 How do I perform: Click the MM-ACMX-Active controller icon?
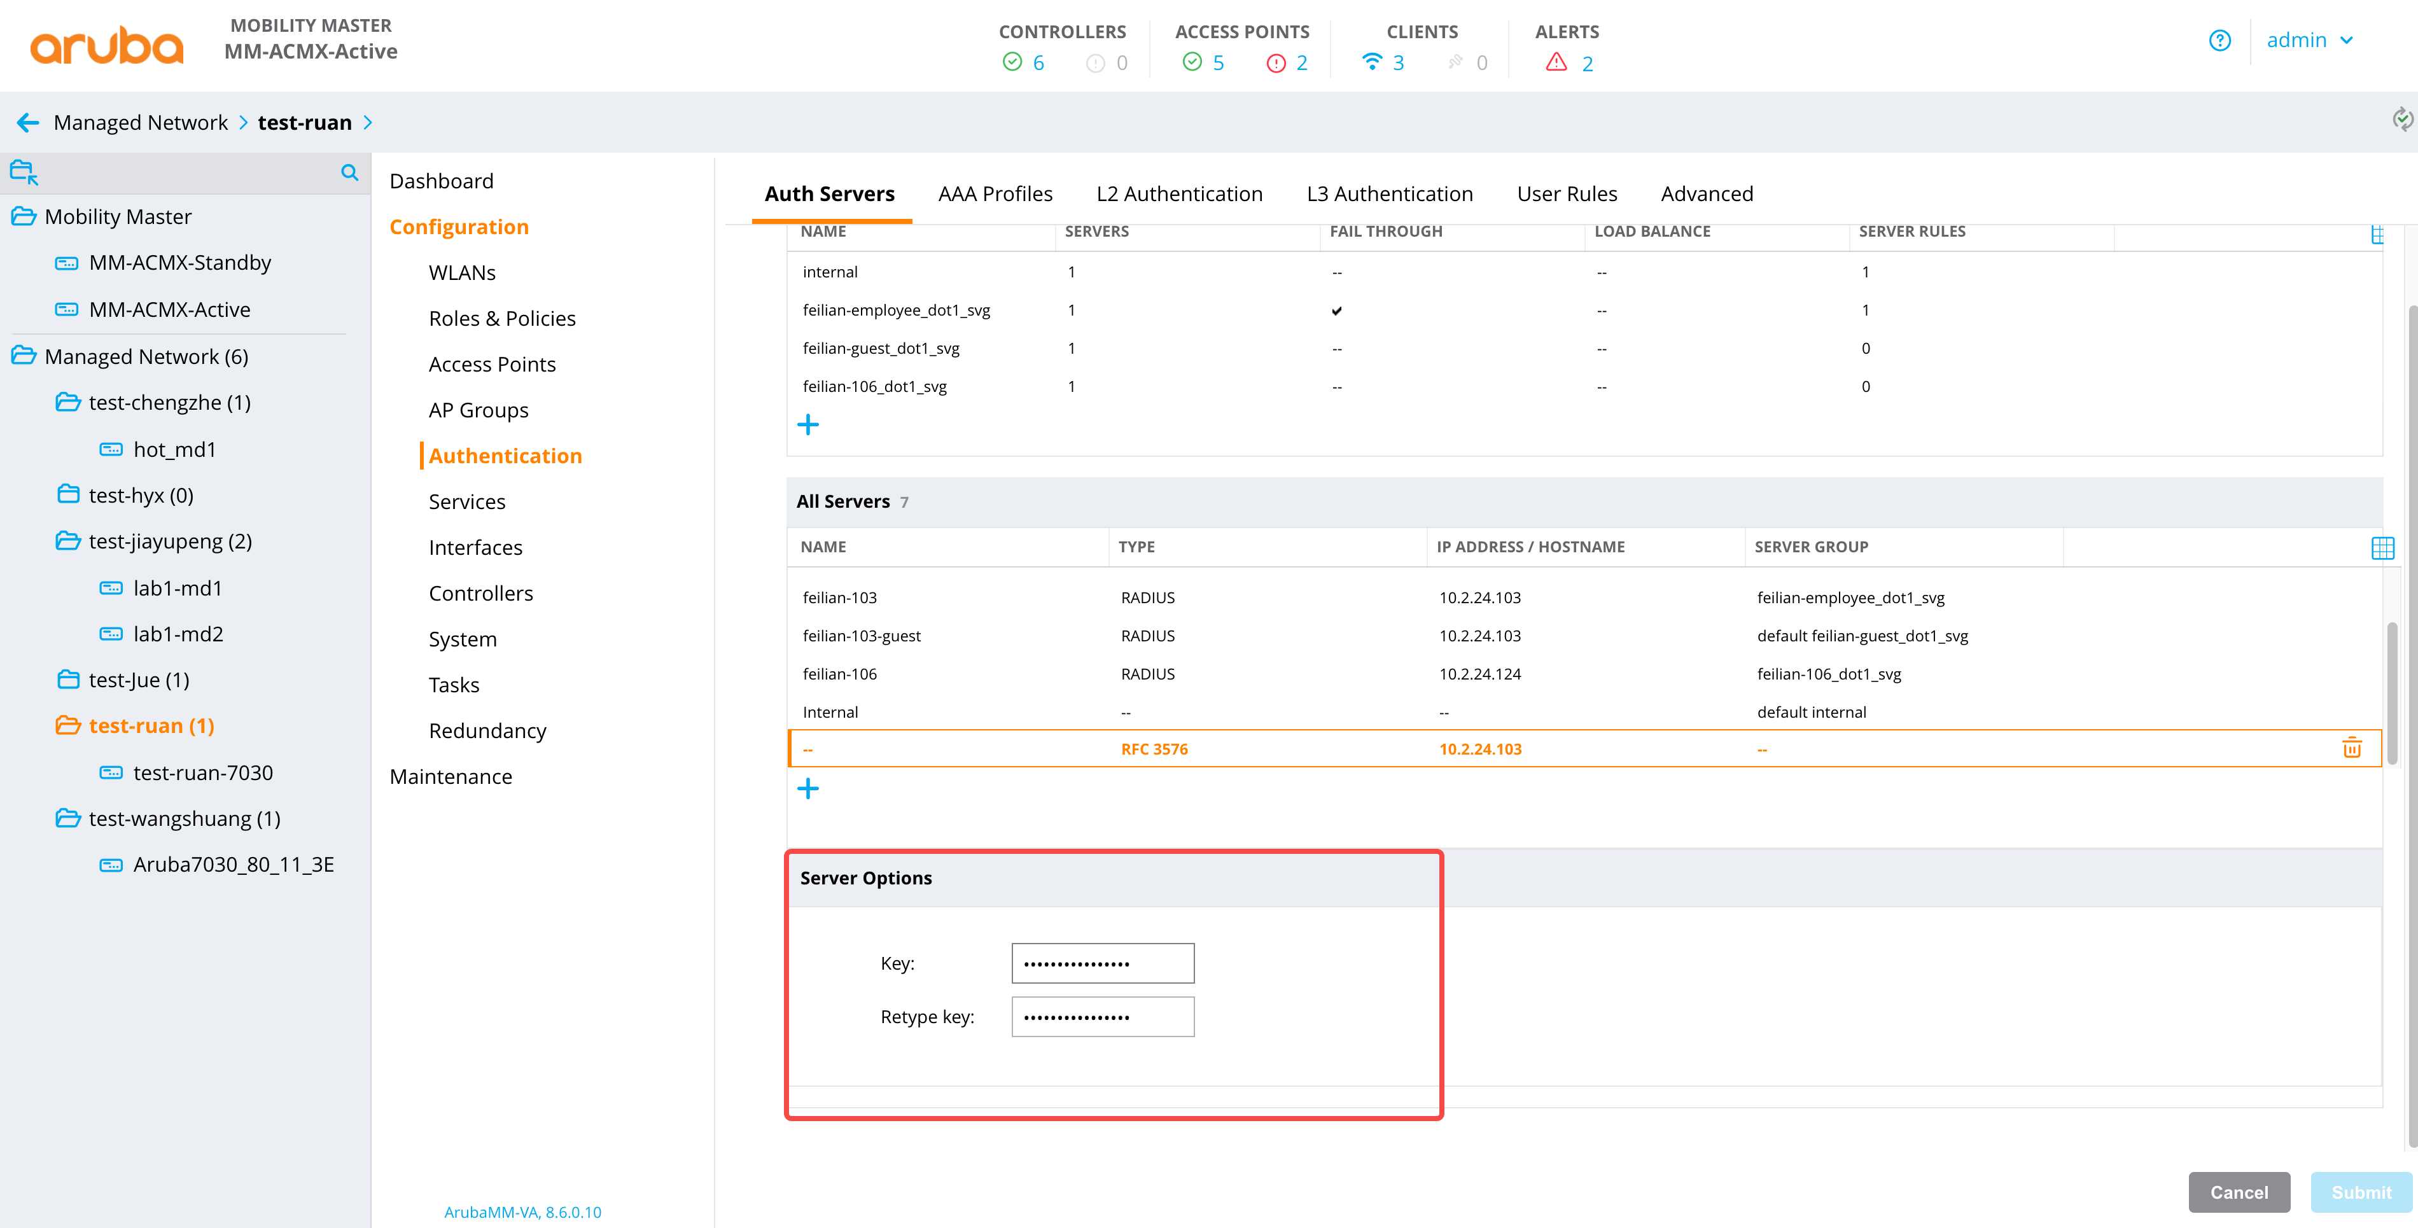[67, 310]
